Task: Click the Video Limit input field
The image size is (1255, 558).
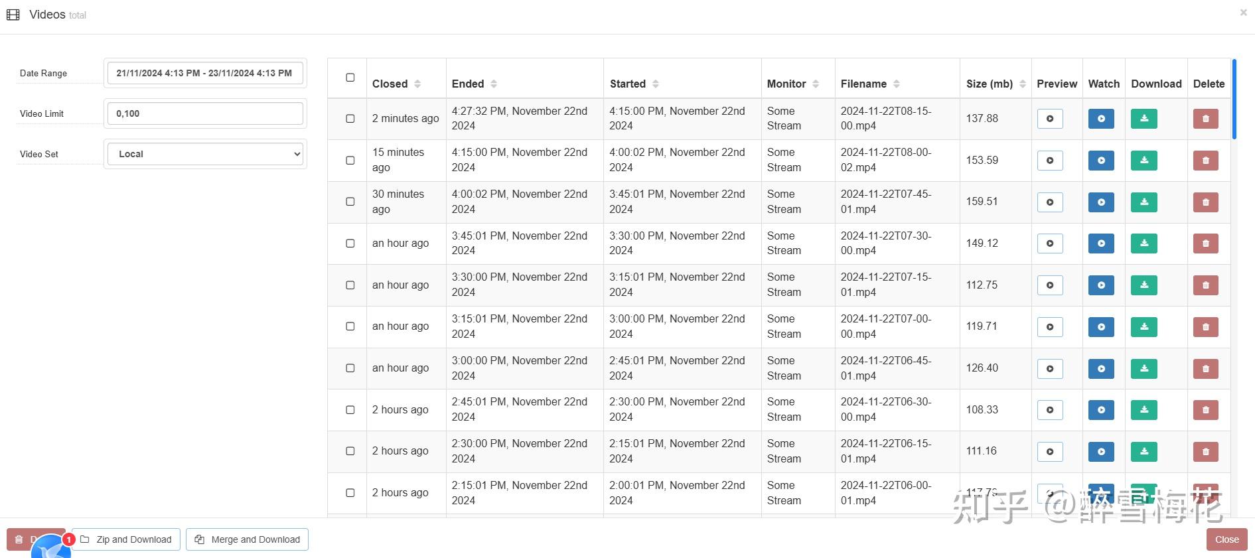Action: (x=205, y=113)
